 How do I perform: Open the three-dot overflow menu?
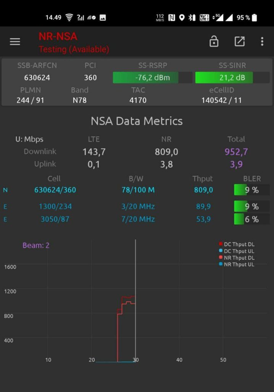[x=262, y=42]
